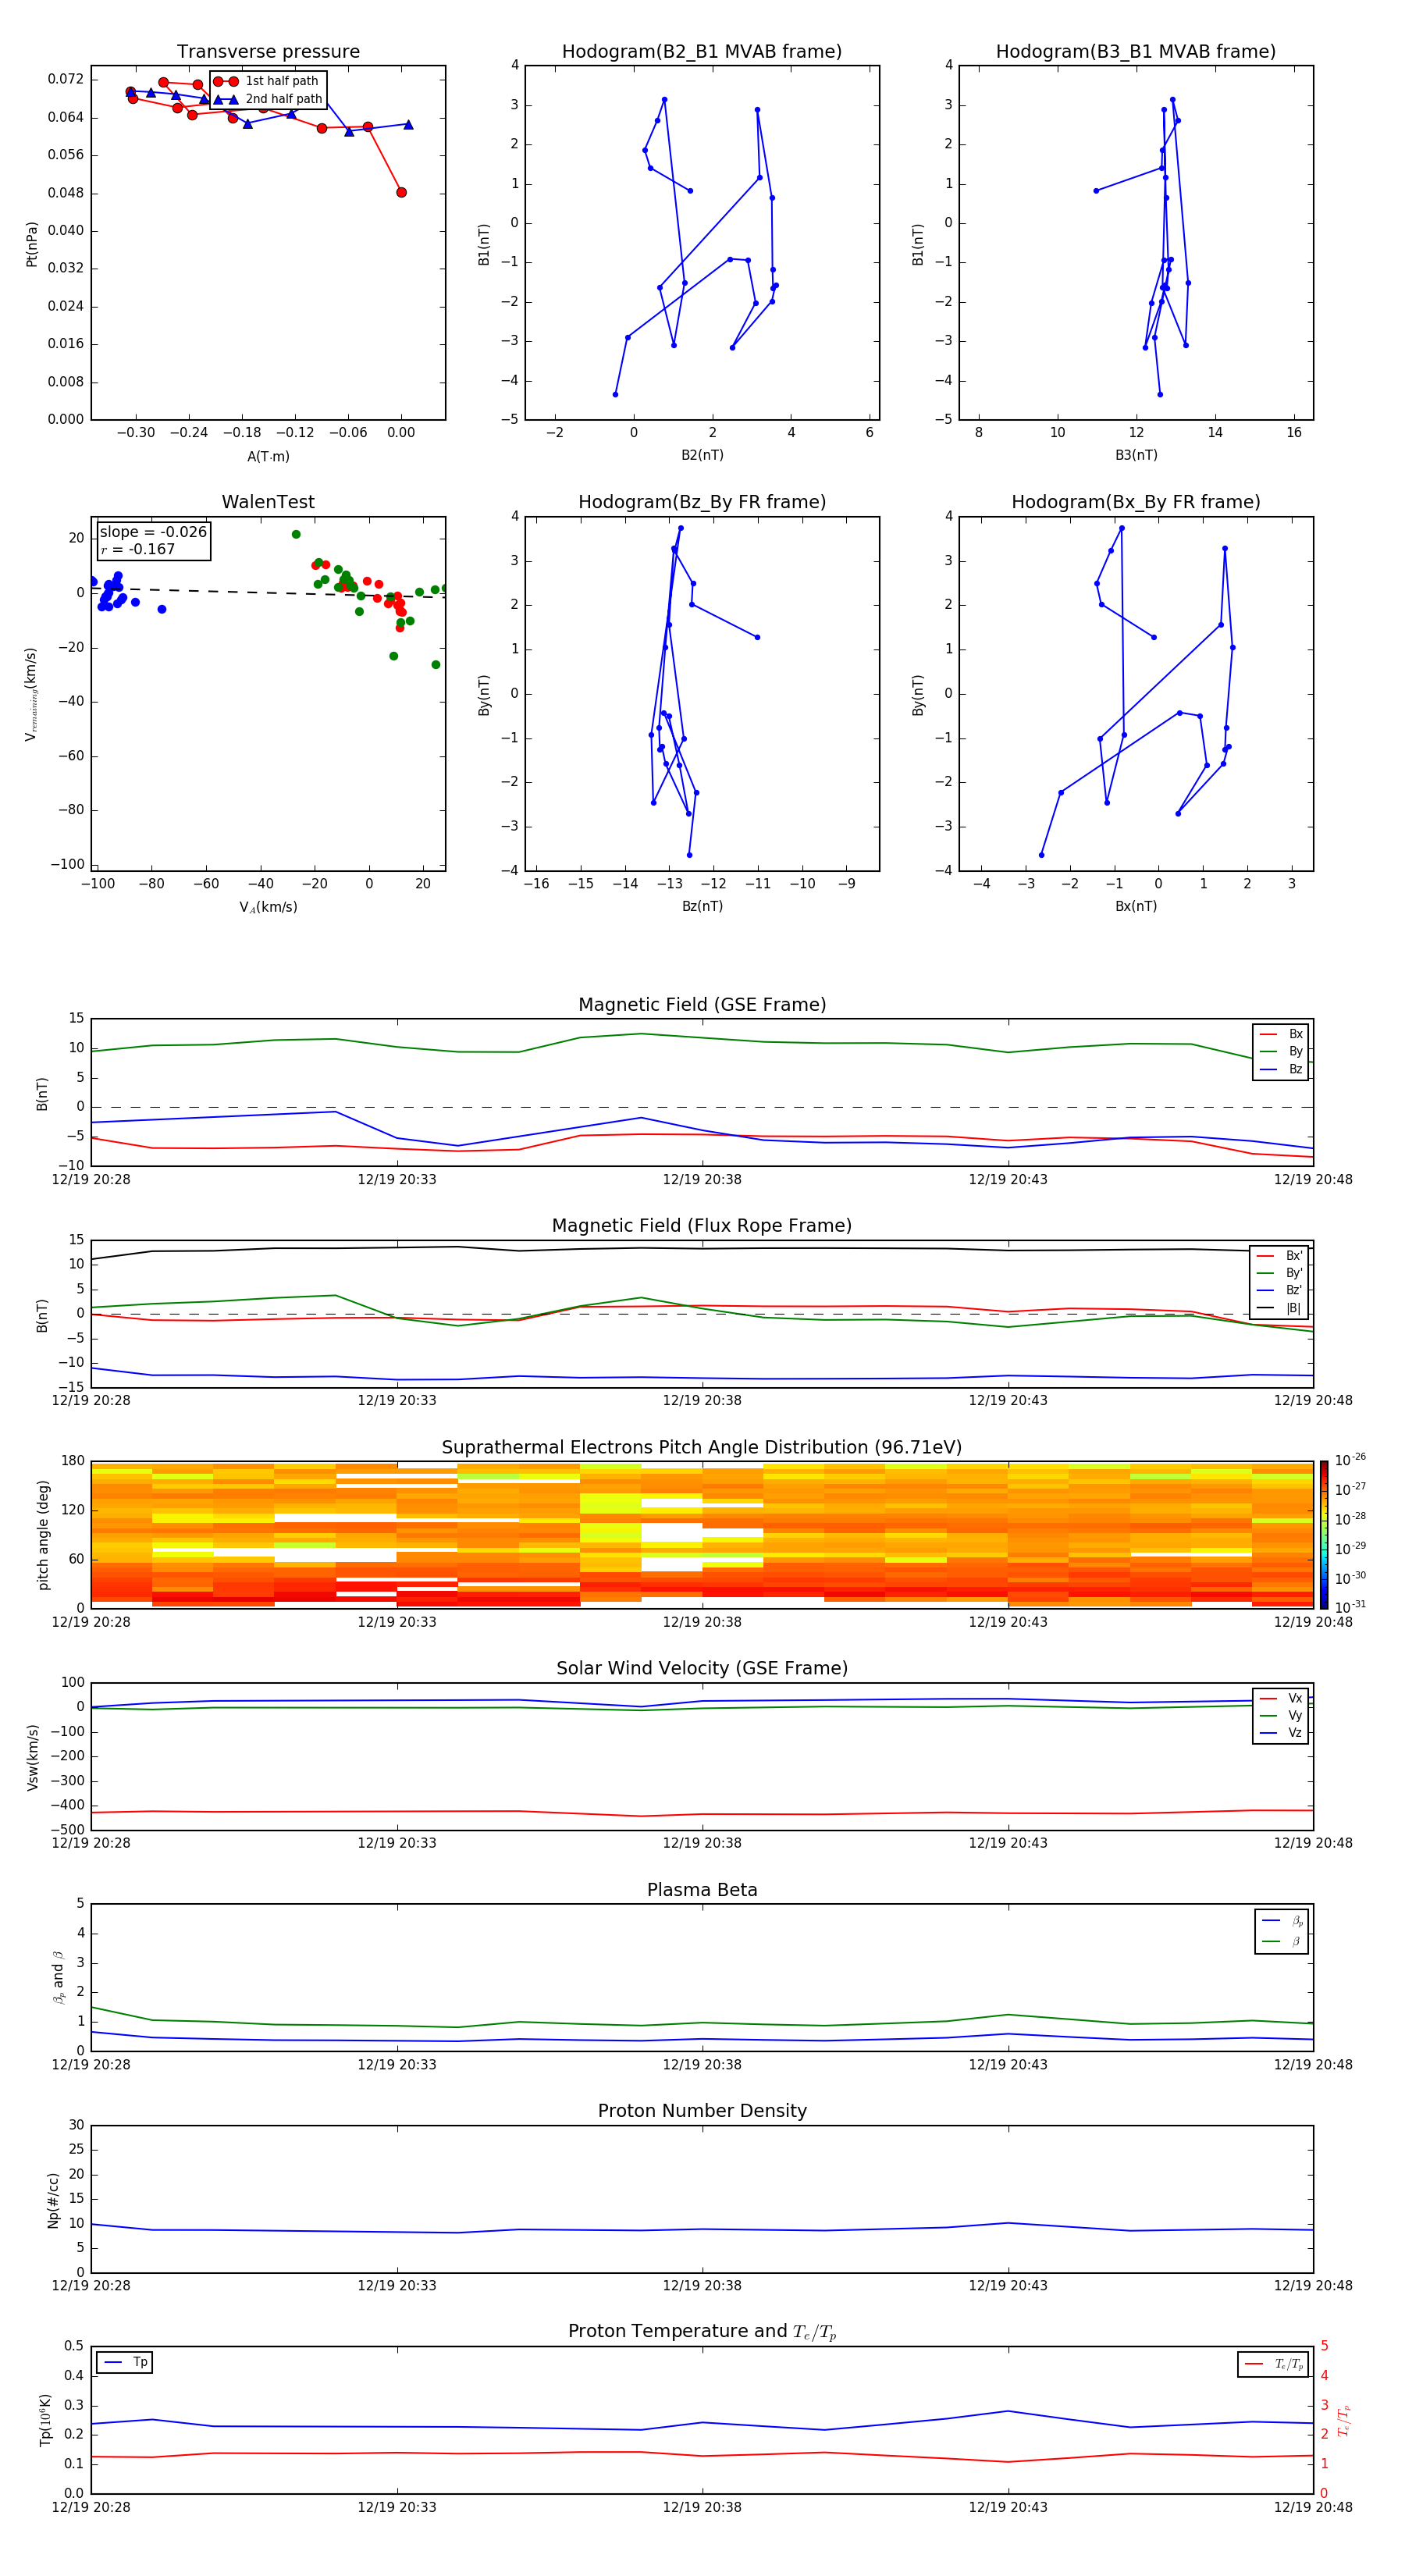Click the Vx legend entry in velocity panel
The width and height of the screenshot is (1405, 2576).
point(1281,1698)
